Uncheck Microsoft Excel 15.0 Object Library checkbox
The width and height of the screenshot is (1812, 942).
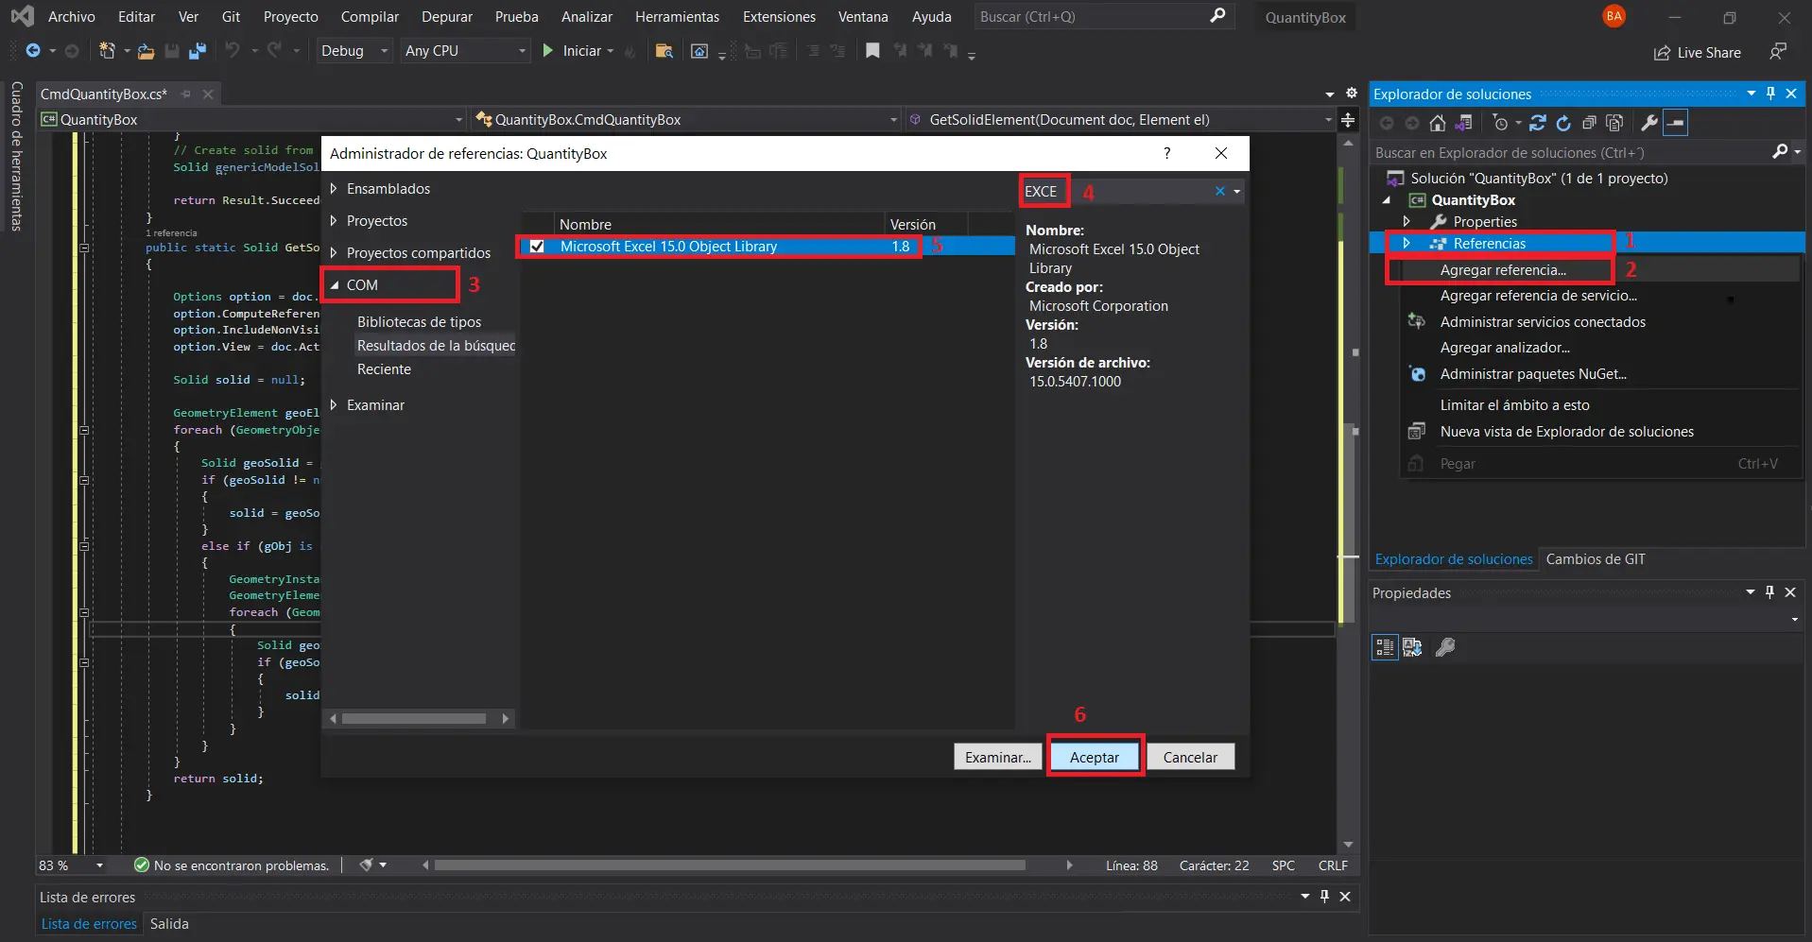pos(537,247)
